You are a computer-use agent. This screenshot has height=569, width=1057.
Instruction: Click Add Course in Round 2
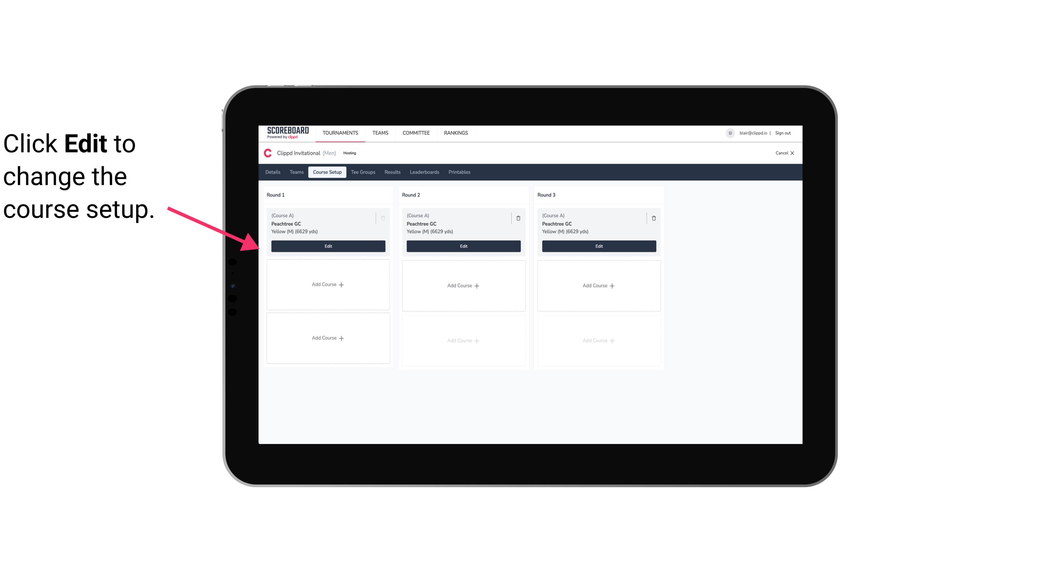point(463,285)
